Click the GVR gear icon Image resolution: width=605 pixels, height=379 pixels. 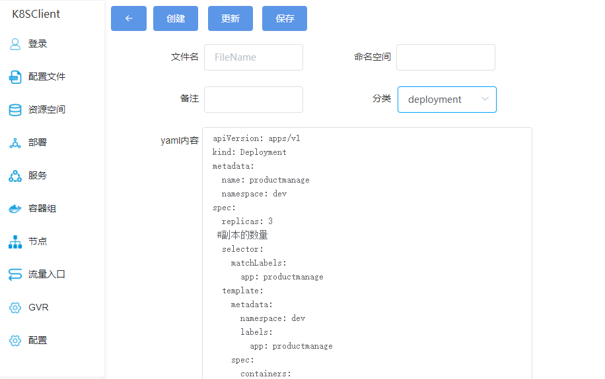(15, 308)
